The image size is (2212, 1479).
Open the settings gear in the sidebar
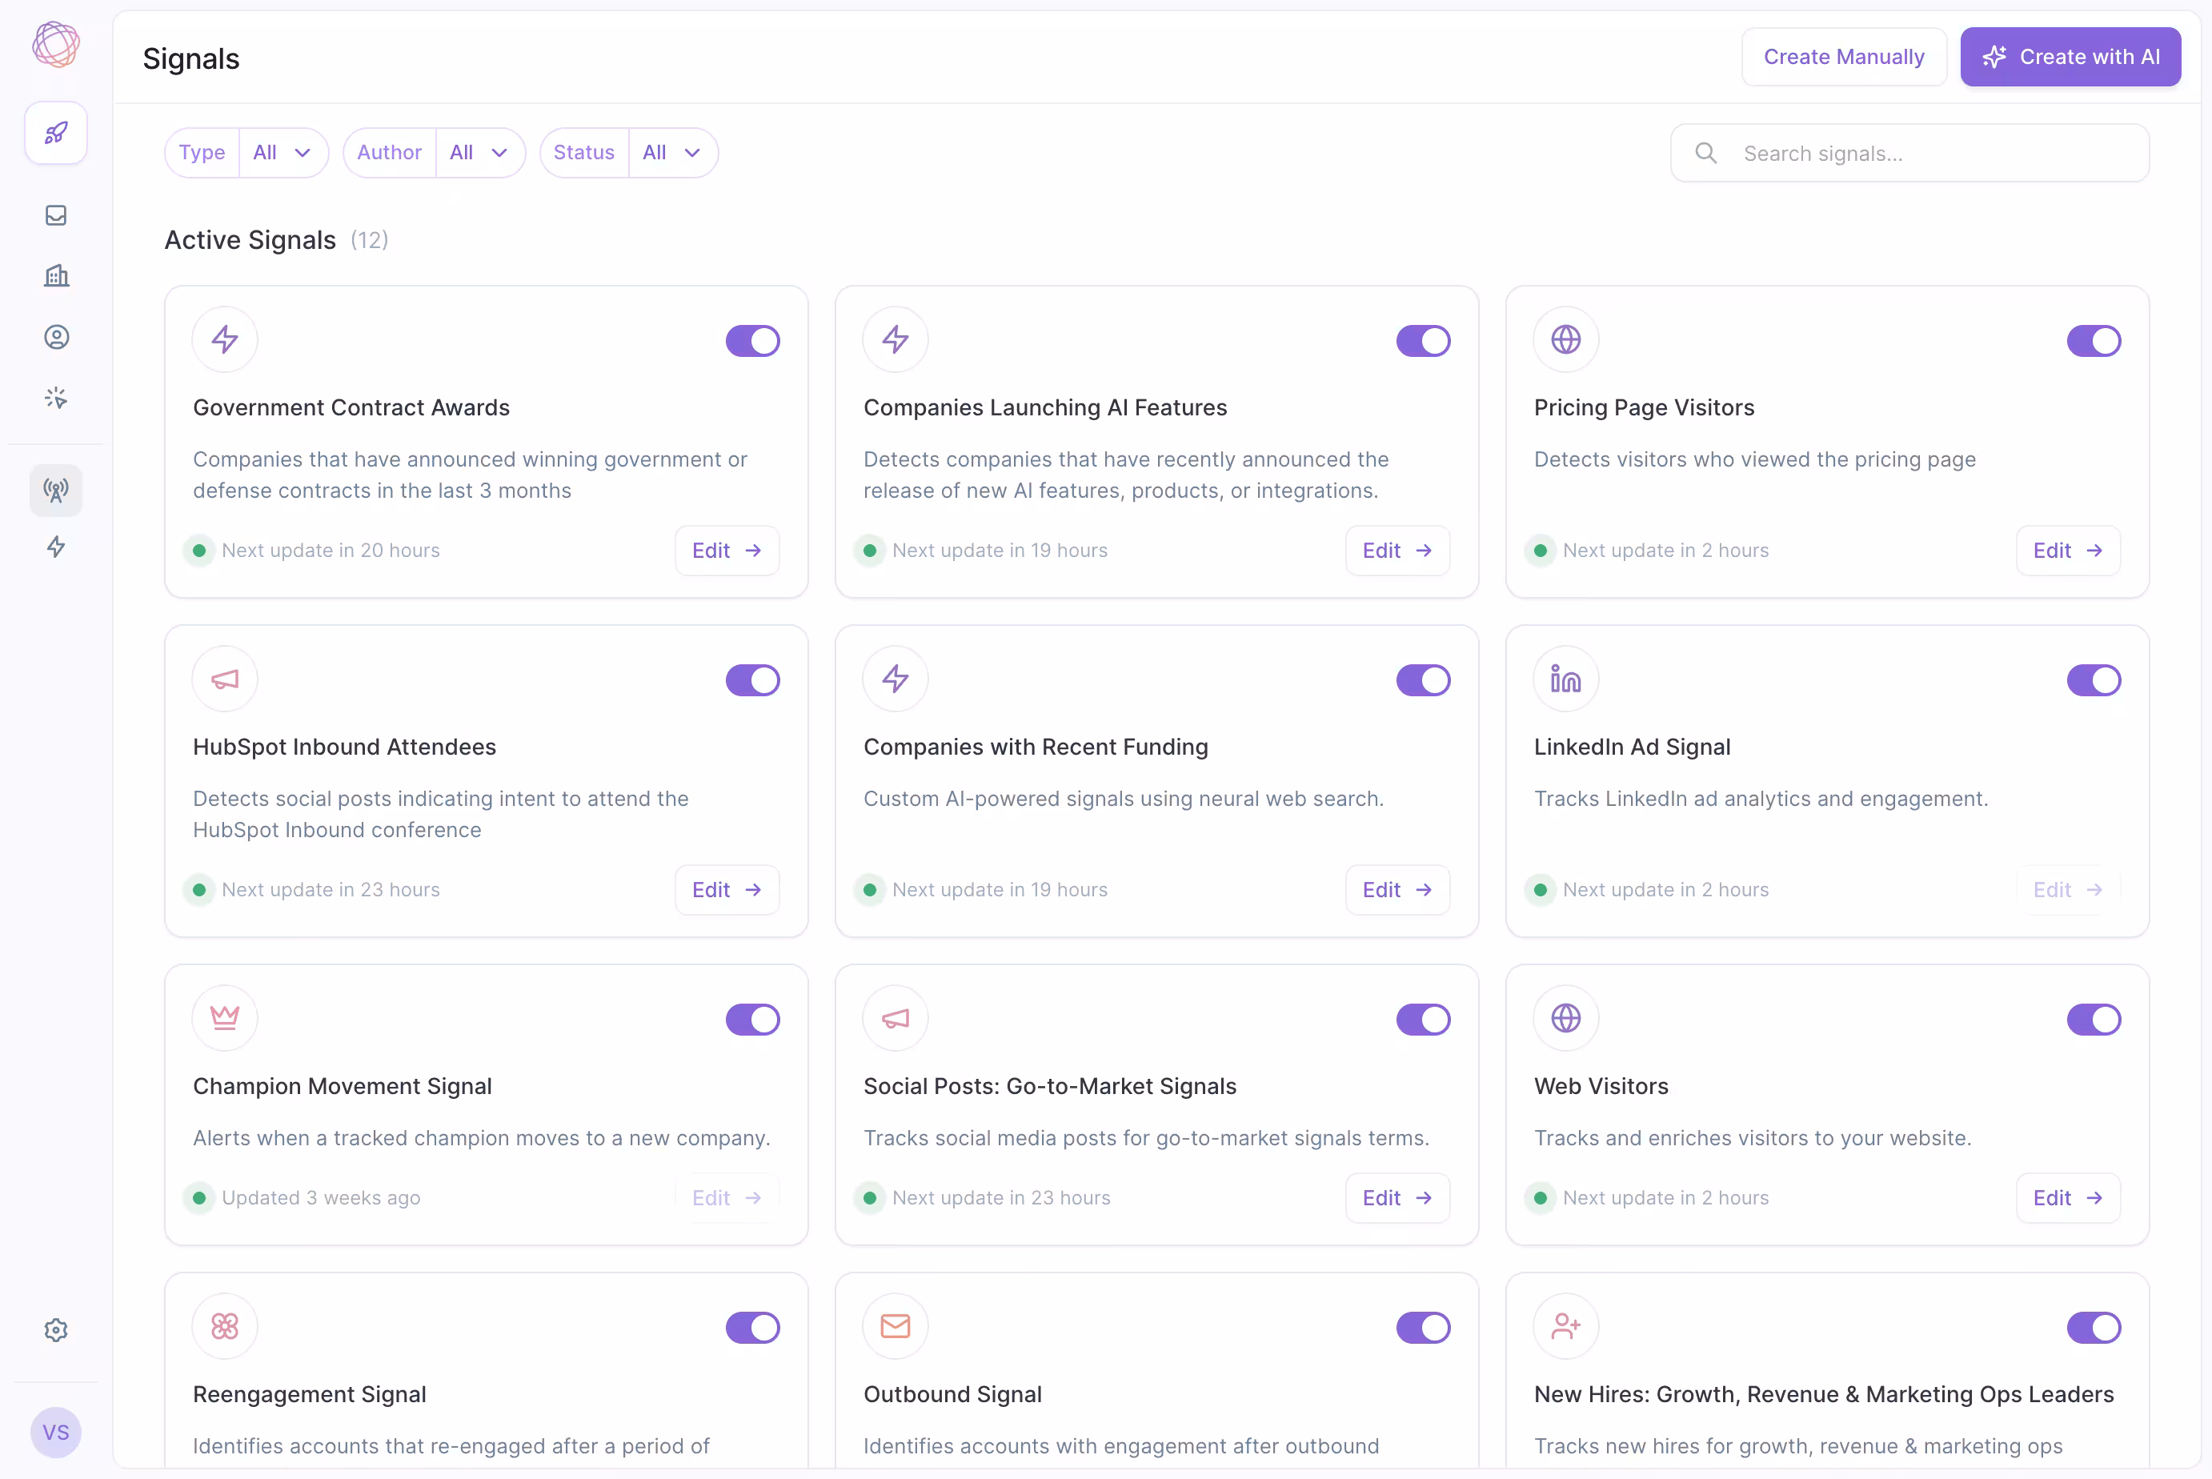click(56, 1330)
